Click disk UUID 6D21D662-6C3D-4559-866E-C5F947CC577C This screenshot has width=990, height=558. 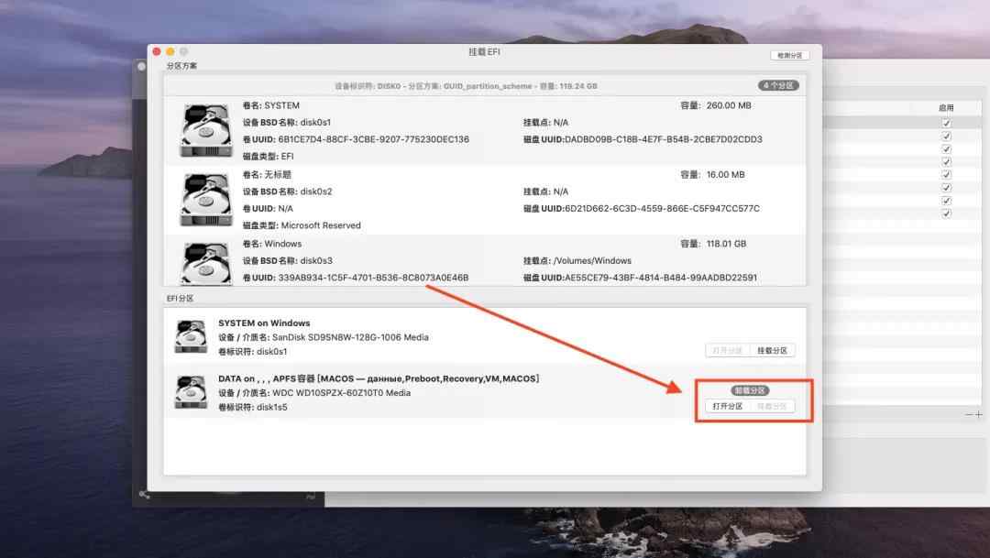pos(663,209)
